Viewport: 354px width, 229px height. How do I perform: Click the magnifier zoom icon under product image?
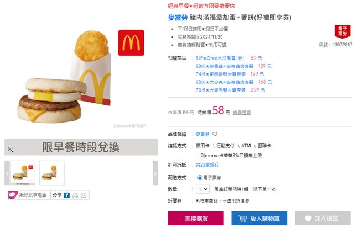point(11,150)
